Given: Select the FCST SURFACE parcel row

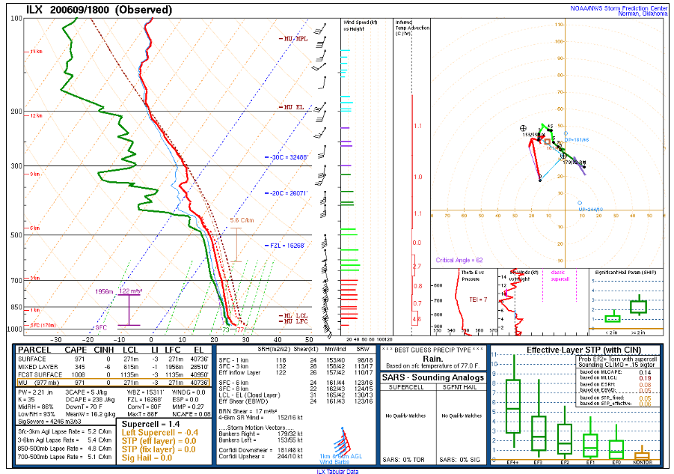Looking at the screenshot, I should [x=114, y=374].
